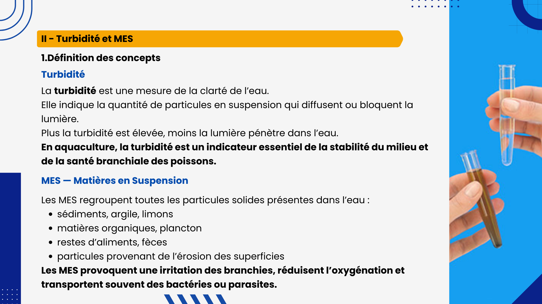Click the dark blue rectangle at left edge

(10, 238)
